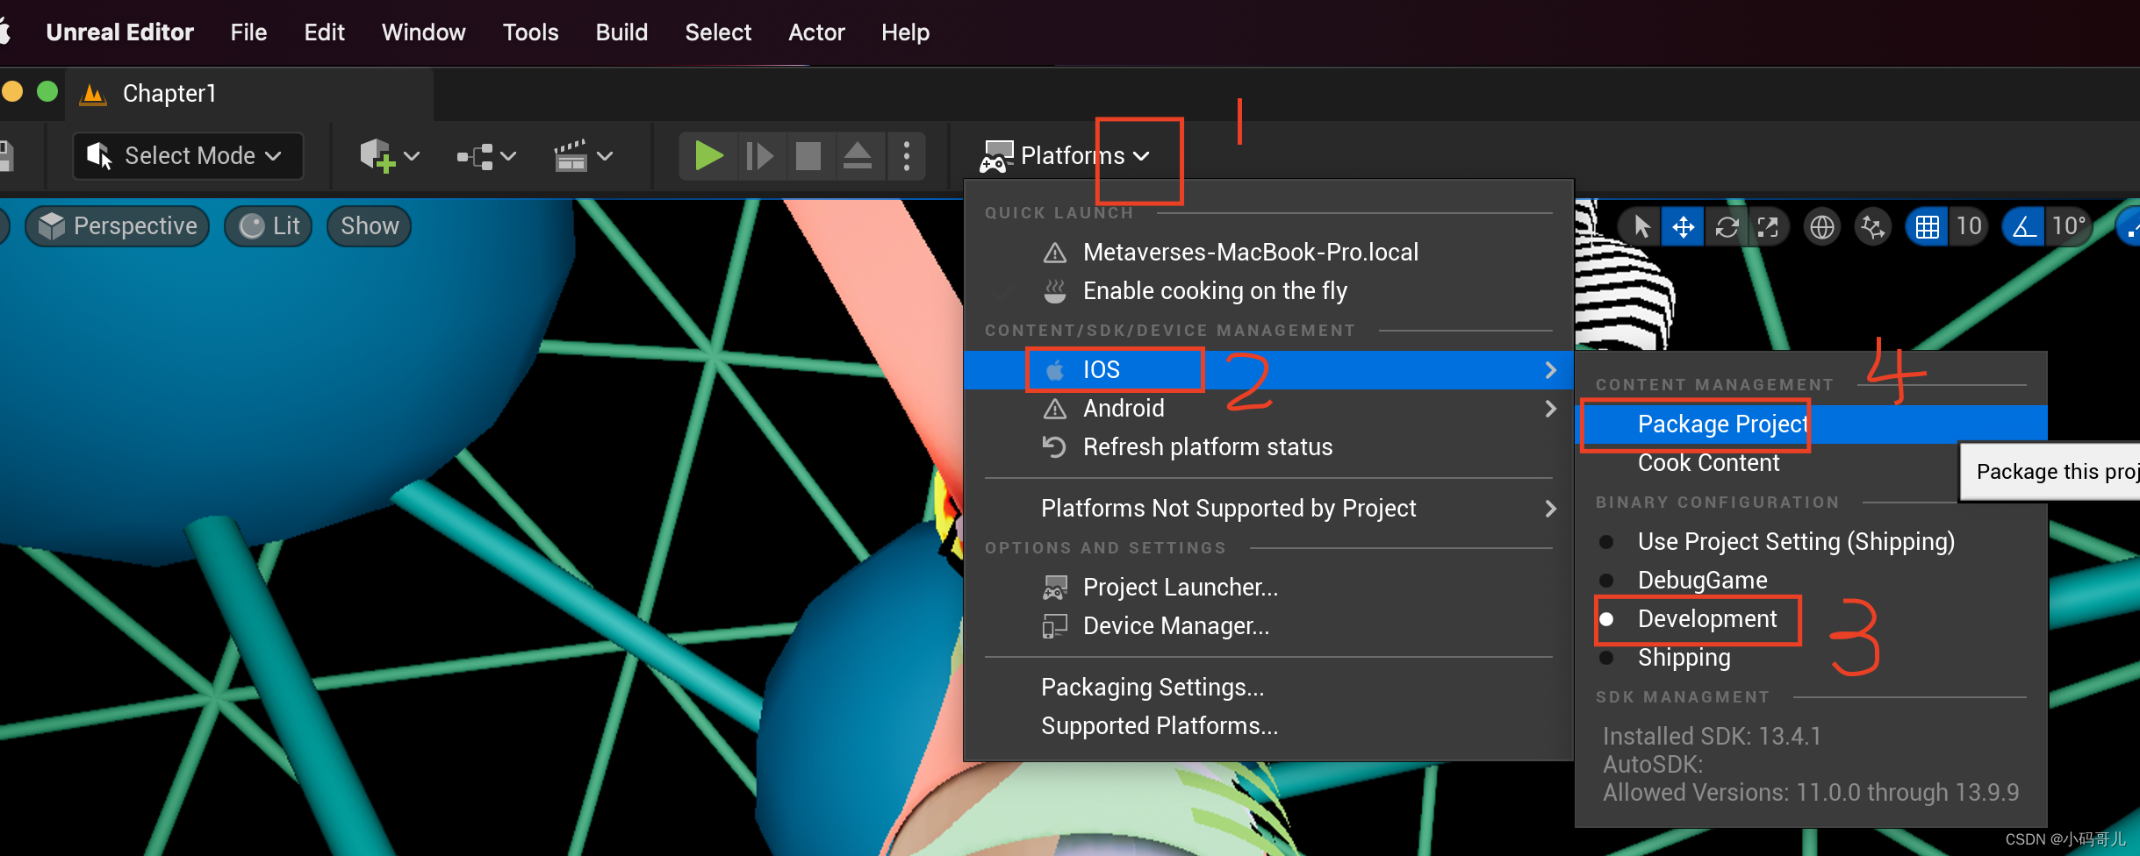Click the Unreal Editor app menu
Screen dimensions: 2140x856
click(x=119, y=32)
